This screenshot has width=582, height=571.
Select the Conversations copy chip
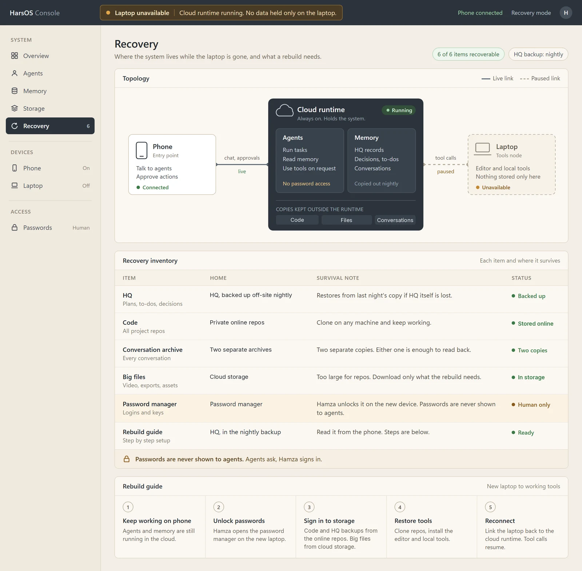[395, 220]
